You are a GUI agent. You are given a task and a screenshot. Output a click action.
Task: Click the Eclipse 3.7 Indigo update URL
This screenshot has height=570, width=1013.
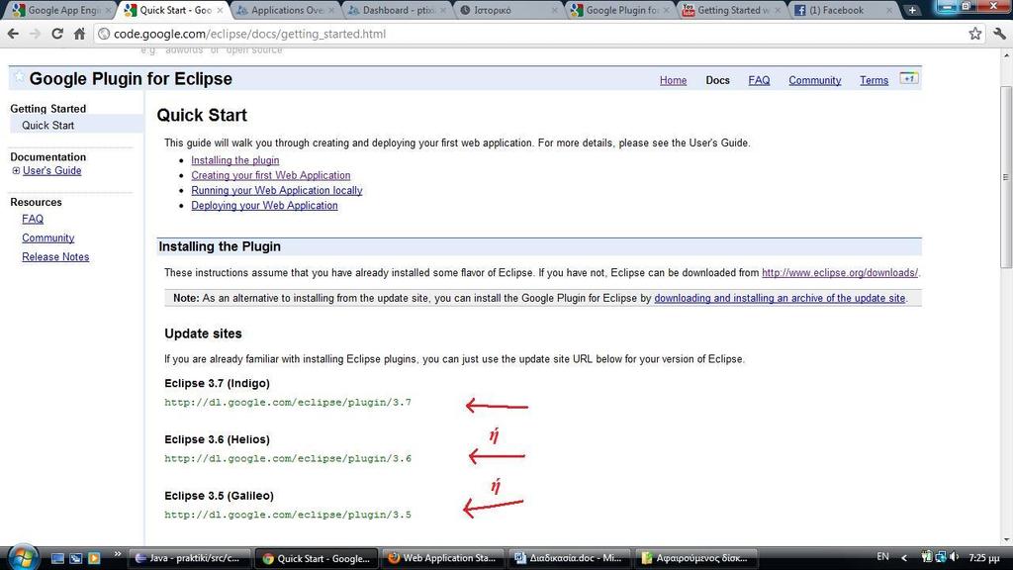coord(288,402)
